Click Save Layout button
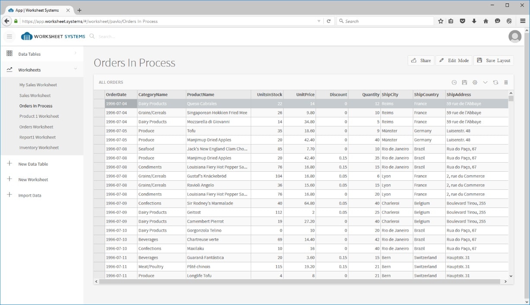Viewport: 530px width, 305px height. [493, 60]
